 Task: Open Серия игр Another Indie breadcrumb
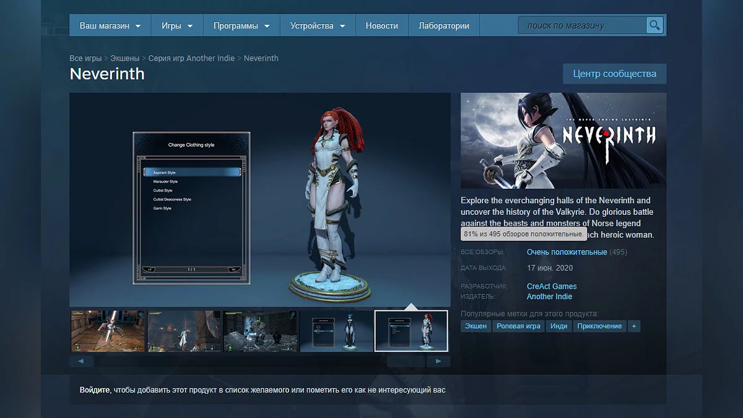pos(191,58)
